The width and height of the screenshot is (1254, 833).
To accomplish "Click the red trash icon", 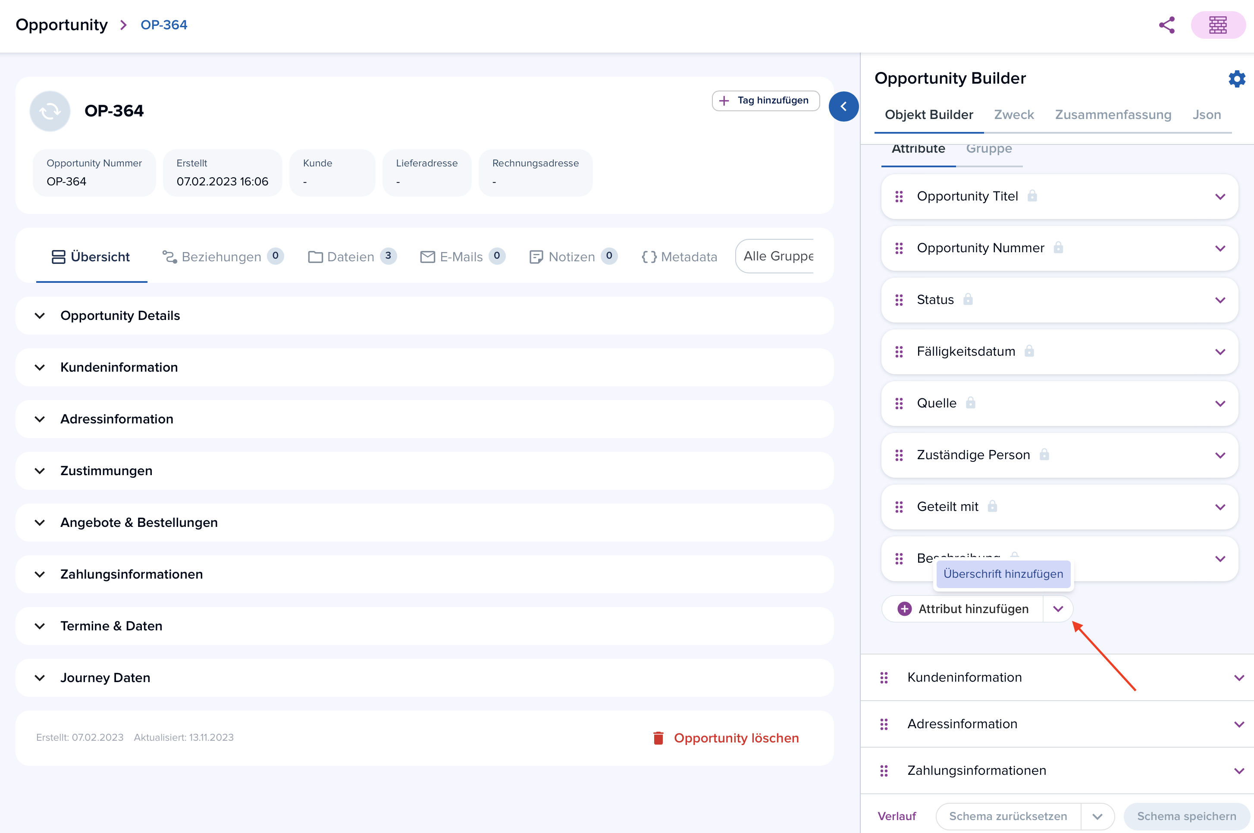I will point(658,738).
